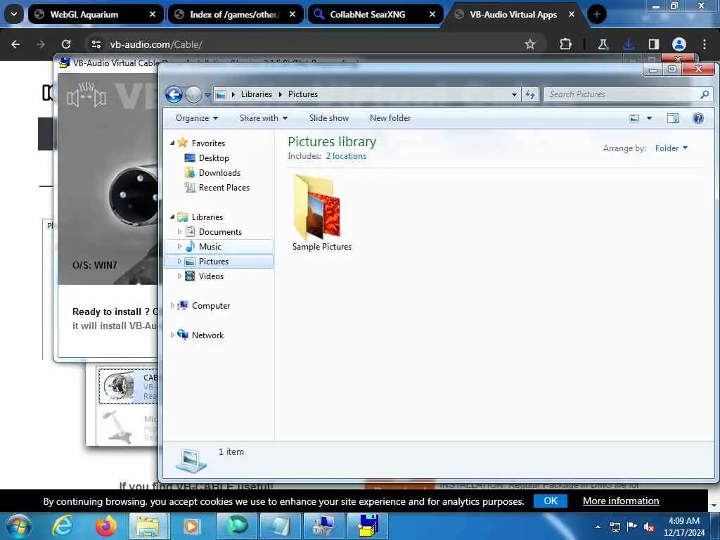
Task: Expand the Network tree node
Action: coord(172,335)
